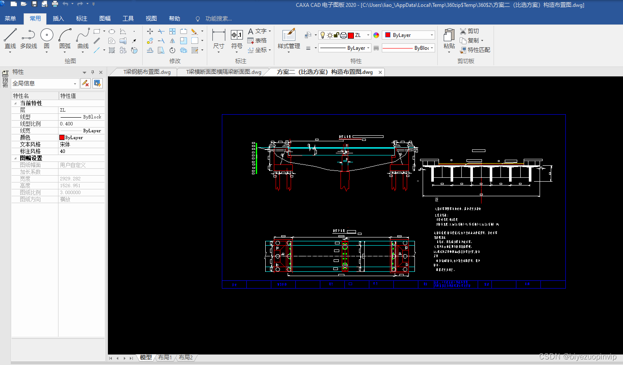Switch to the 布局1 layout tab
Screen dimensions: 623x365
pyautogui.click(x=165, y=358)
